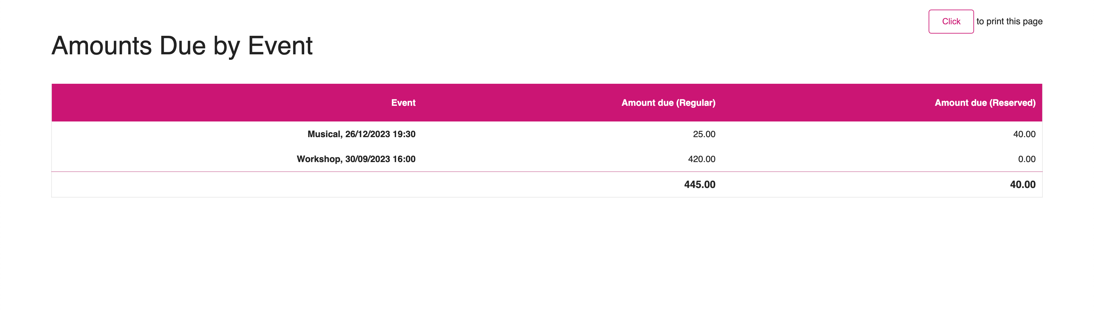Select the "to print this page" text
The image size is (1094, 312).
[x=1009, y=21]
